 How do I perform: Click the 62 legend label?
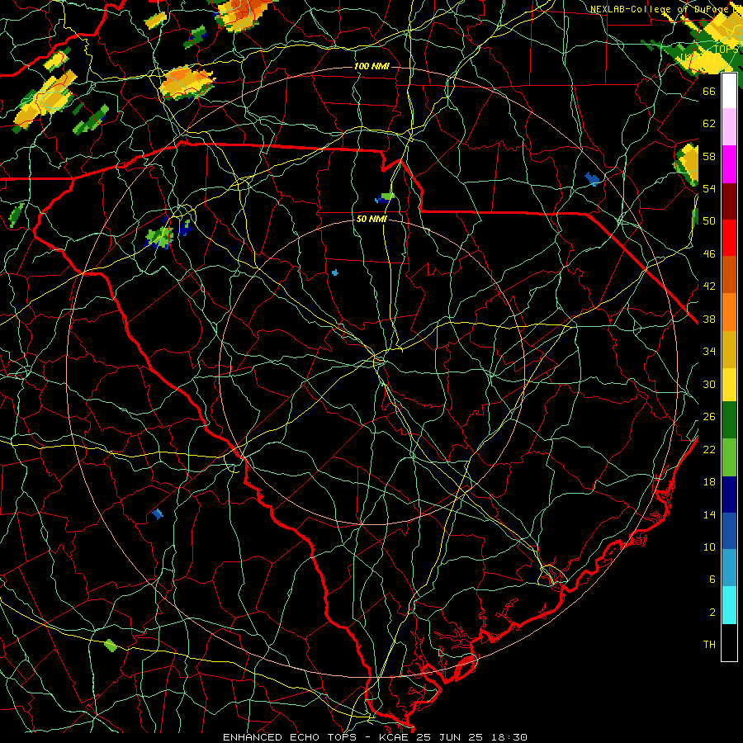click(x=709, y=124)
